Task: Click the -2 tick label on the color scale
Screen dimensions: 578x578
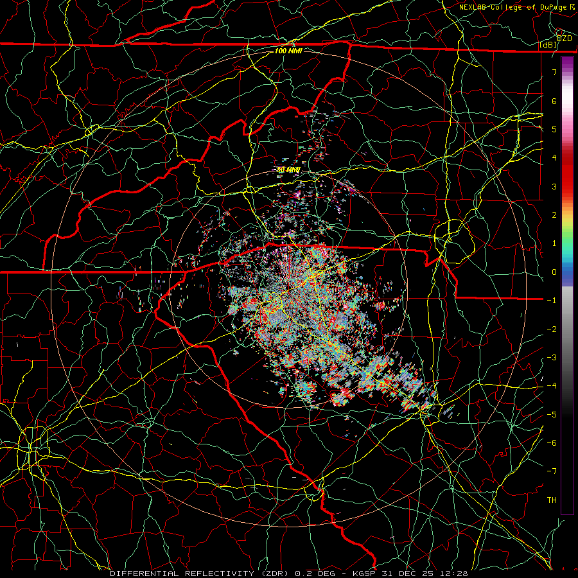Action: coord(552,329)
